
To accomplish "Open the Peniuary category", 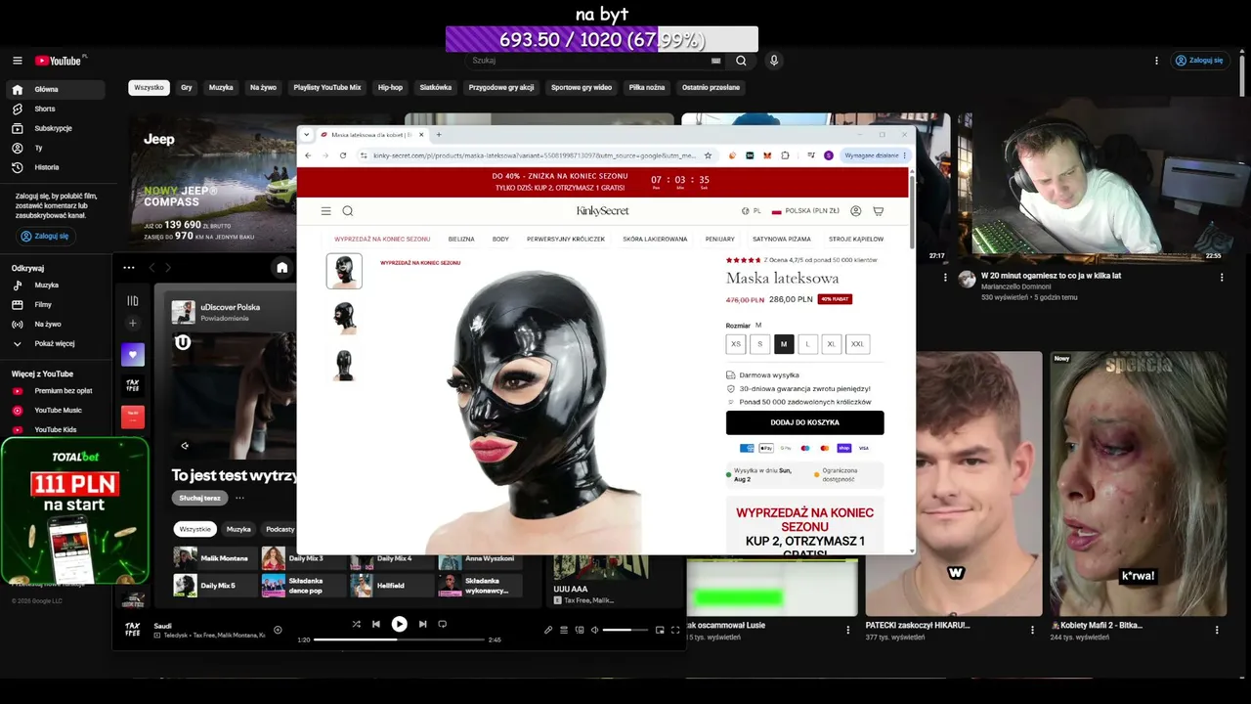I will point(720,240).
